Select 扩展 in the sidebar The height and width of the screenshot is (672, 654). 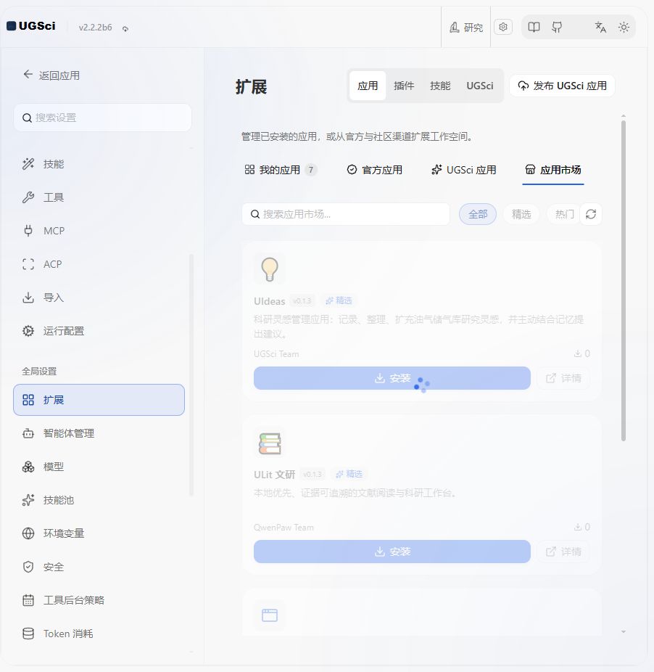99,400
